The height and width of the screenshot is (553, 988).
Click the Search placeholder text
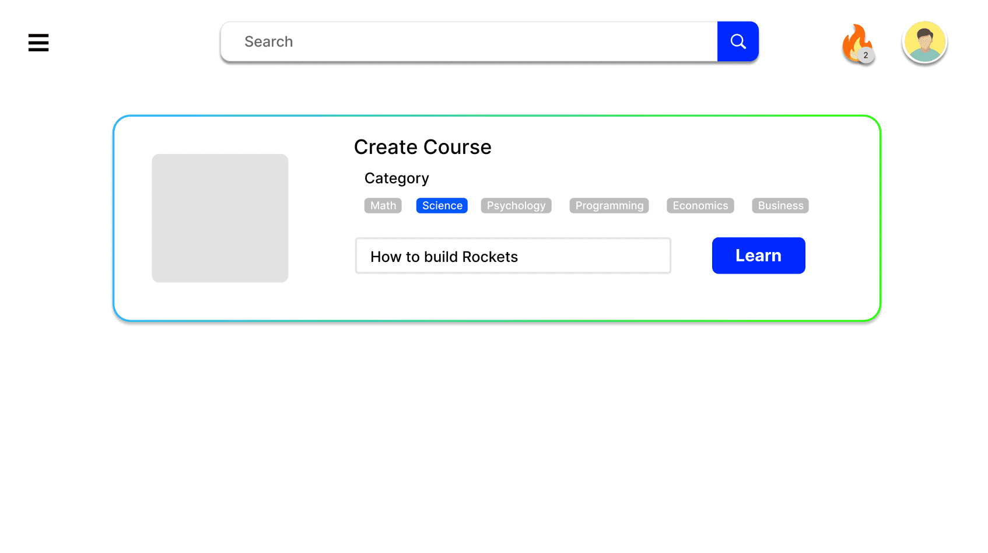tap(268, 41)
